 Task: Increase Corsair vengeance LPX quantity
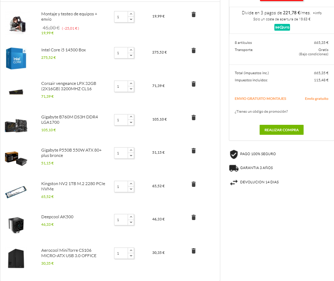(x=131, y=84)
